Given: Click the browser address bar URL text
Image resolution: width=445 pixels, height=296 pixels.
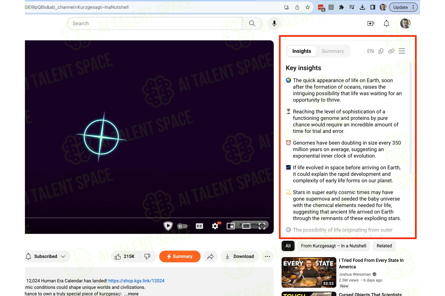Looking at the screenshot, I should [77, 7].
